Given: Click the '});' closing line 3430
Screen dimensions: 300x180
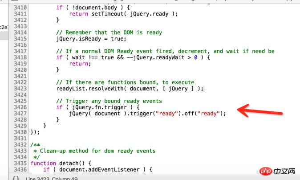Looking at the screenshot, I should point(35,132).
